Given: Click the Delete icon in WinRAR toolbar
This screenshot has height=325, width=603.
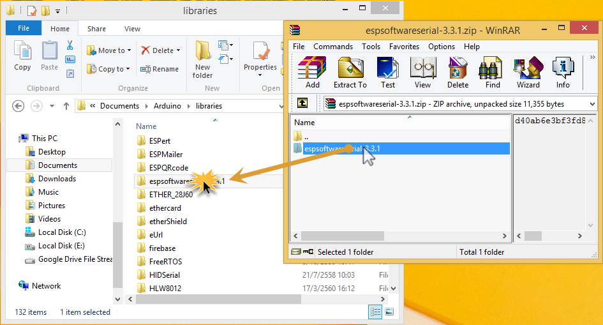Looking at the screenshot, I should click(x=458, y=72).
